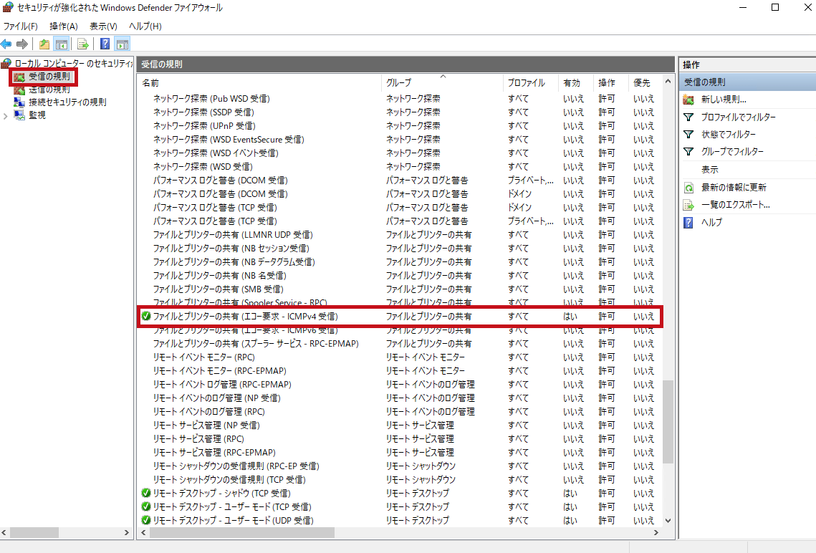The width and height of the screenshot is (816, 553).
Task: Open the 状態でフィルター filter menu
Action: (x=728, y=135)
